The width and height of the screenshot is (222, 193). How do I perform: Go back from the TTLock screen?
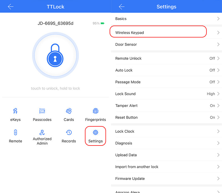click(11, 7)
